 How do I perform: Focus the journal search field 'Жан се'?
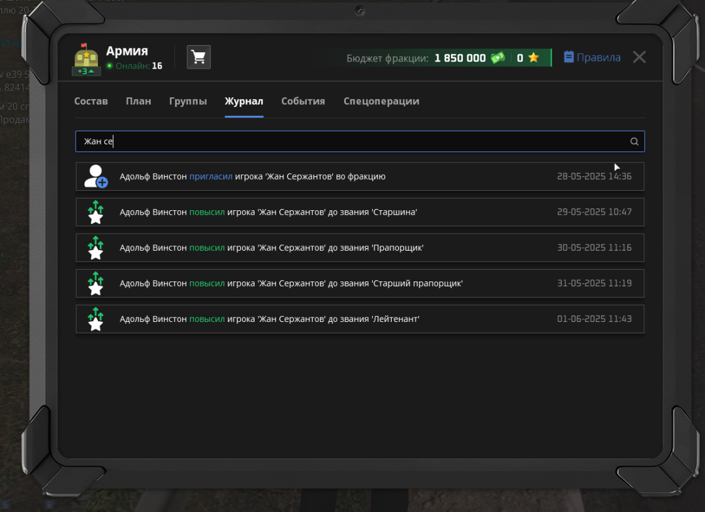pyautogui.click(x=360, y=141)
